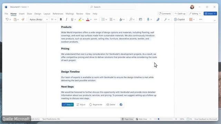Screen dimensions: 221x124
Task: Click the Copilot ribbon button
Action: coord(179,19)
